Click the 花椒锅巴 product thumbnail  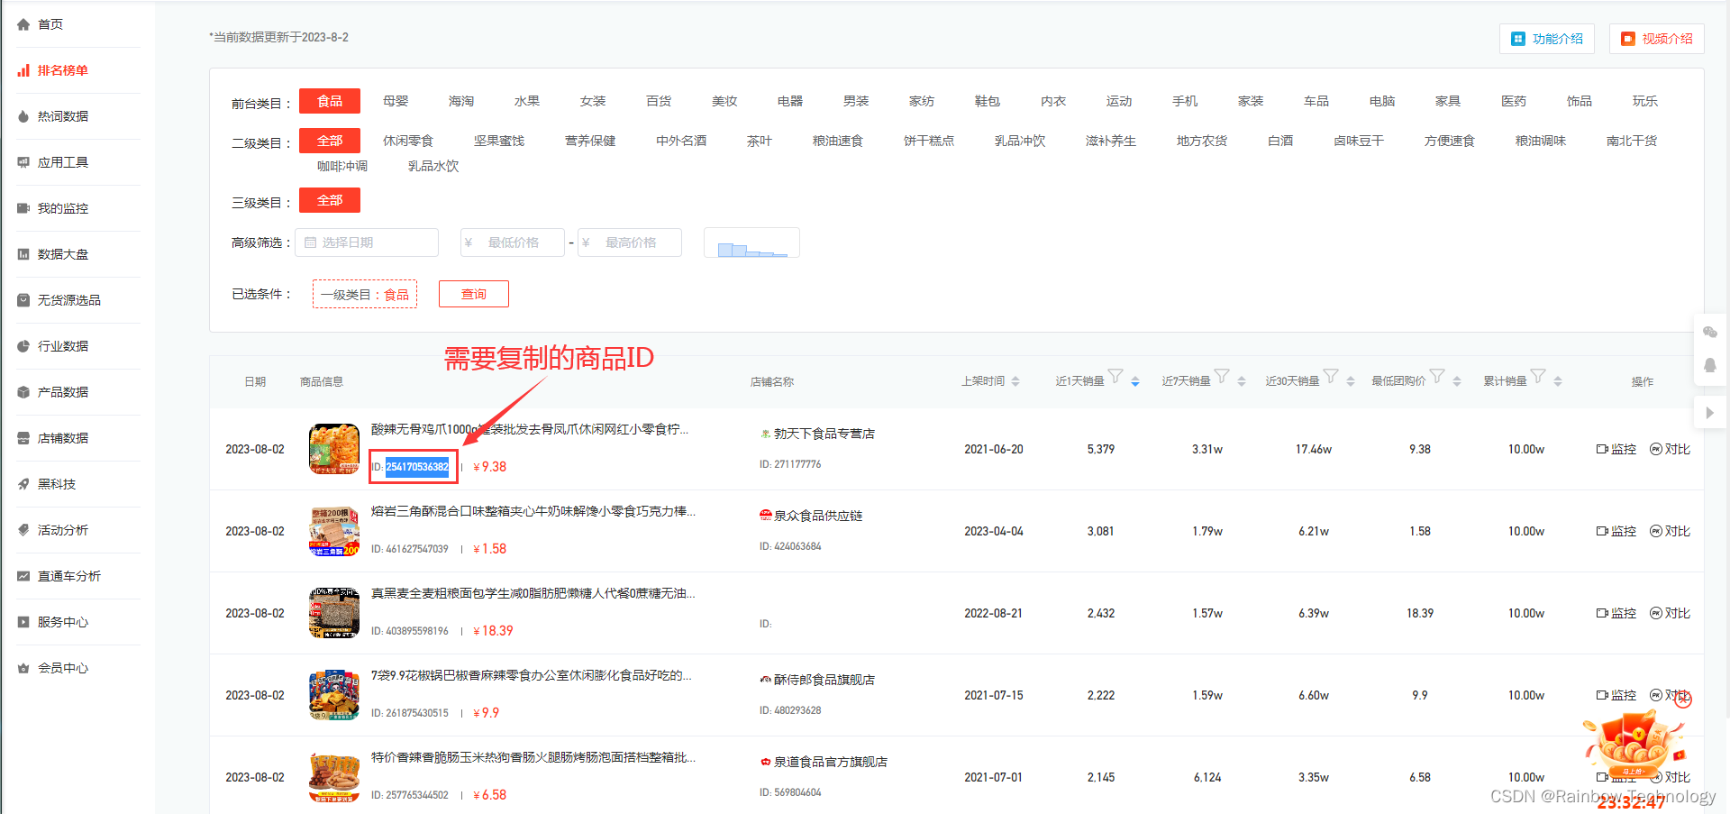pos(334,695)
